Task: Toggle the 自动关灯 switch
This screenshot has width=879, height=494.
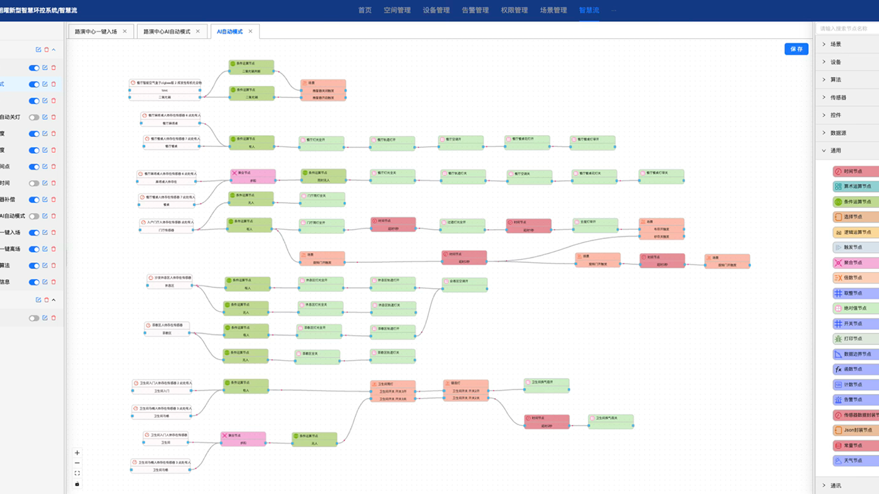Action: pyautogui.click(x=34, y=117)
